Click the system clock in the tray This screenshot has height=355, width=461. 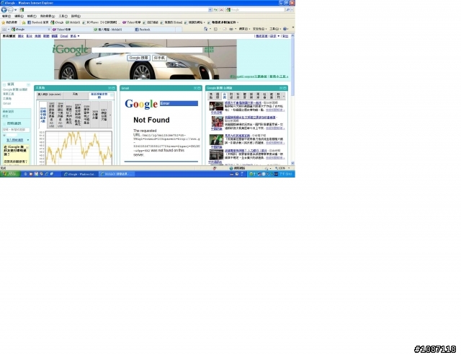click(x=286, y=174)
